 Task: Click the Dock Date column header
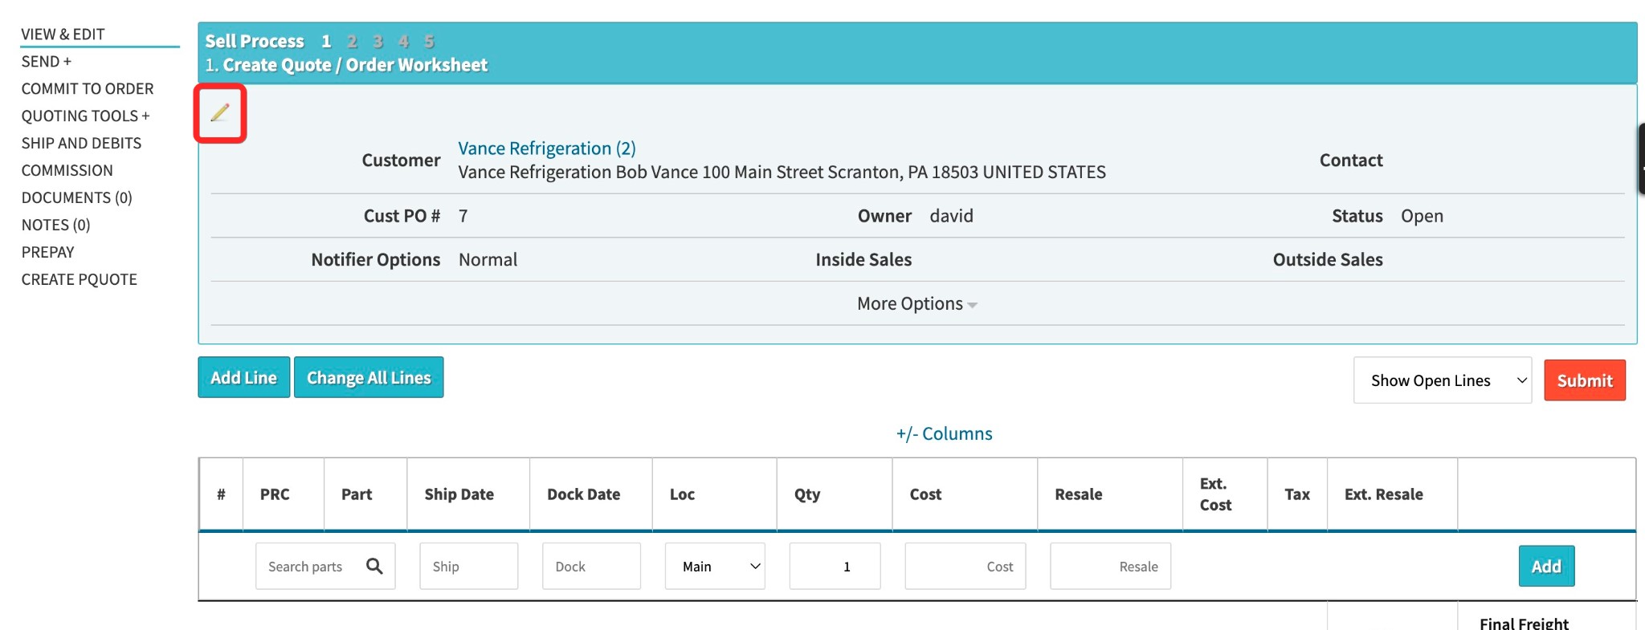tap(584, 494)
